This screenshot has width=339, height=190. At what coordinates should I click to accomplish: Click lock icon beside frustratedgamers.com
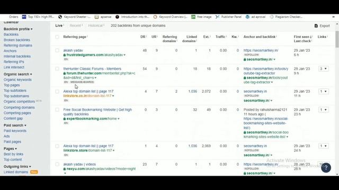pyautogui.click(x=65, y=55)
